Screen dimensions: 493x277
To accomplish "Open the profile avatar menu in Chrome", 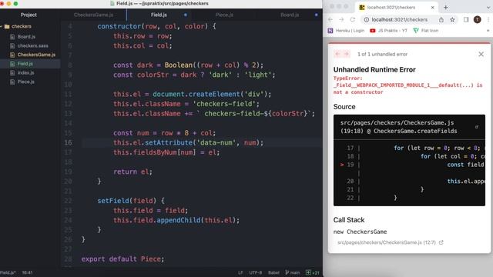I will click(x=478, y=19).
